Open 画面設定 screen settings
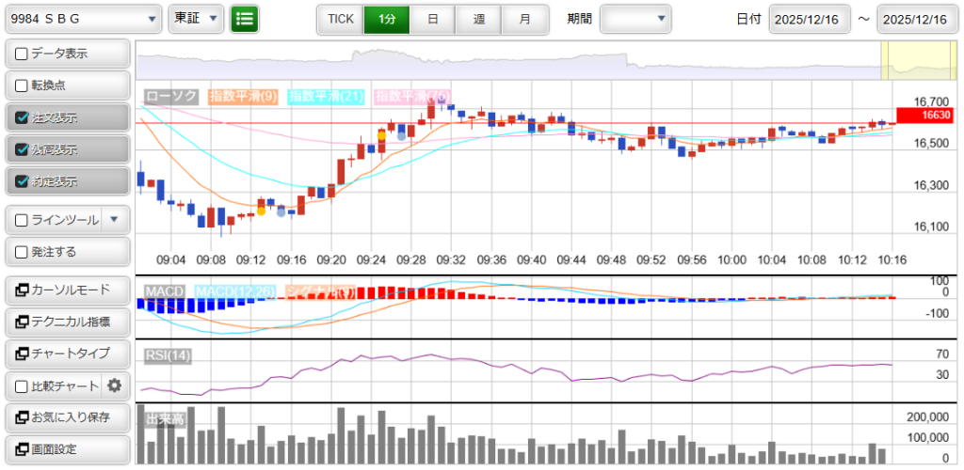The width and height of the screenshot is (964, 470). coord(66,449)
